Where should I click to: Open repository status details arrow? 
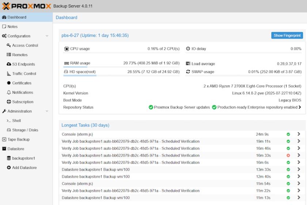click(300, 107)
